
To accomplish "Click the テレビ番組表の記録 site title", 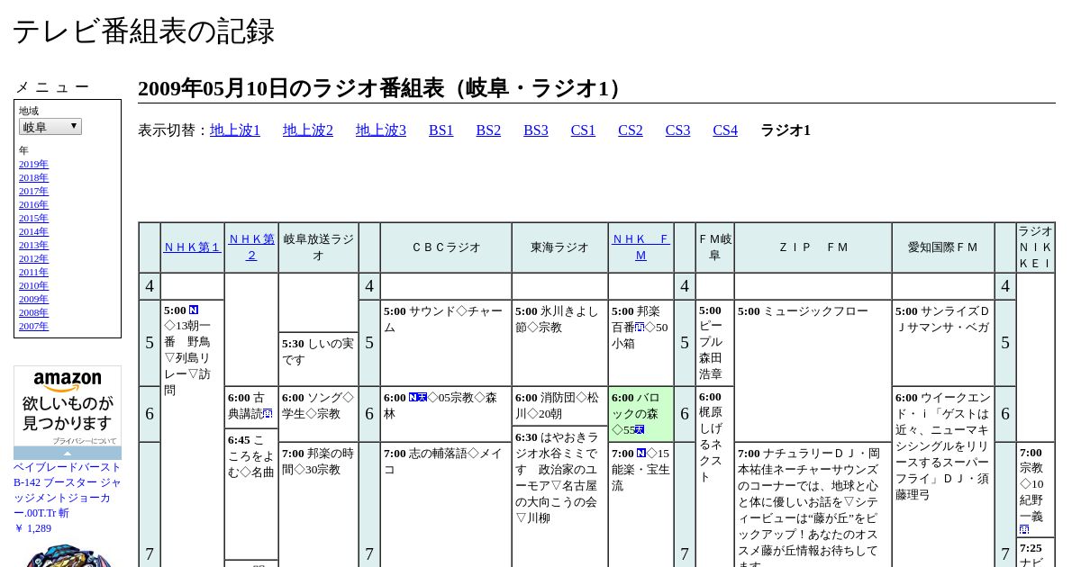I will 143,31.
